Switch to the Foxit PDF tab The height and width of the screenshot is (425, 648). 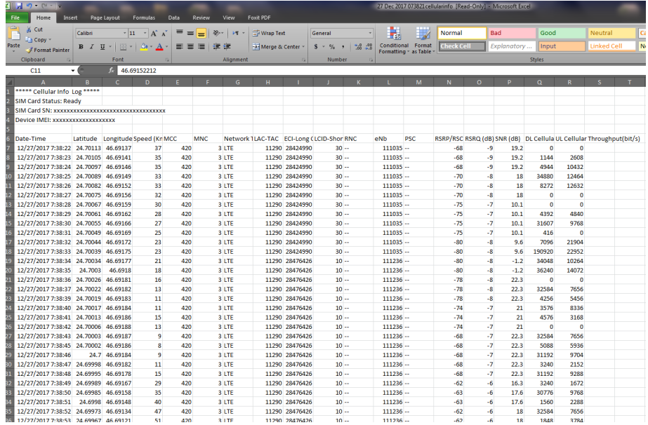click(259, 18)
